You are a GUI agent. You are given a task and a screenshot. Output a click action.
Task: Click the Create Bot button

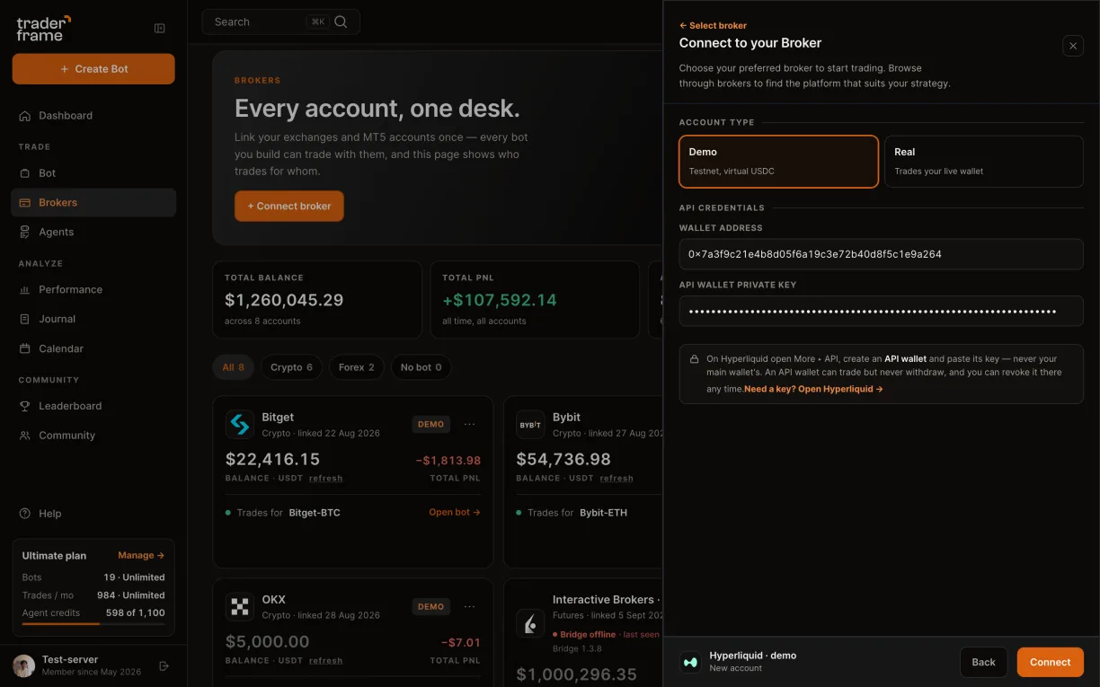click(93, 69)
